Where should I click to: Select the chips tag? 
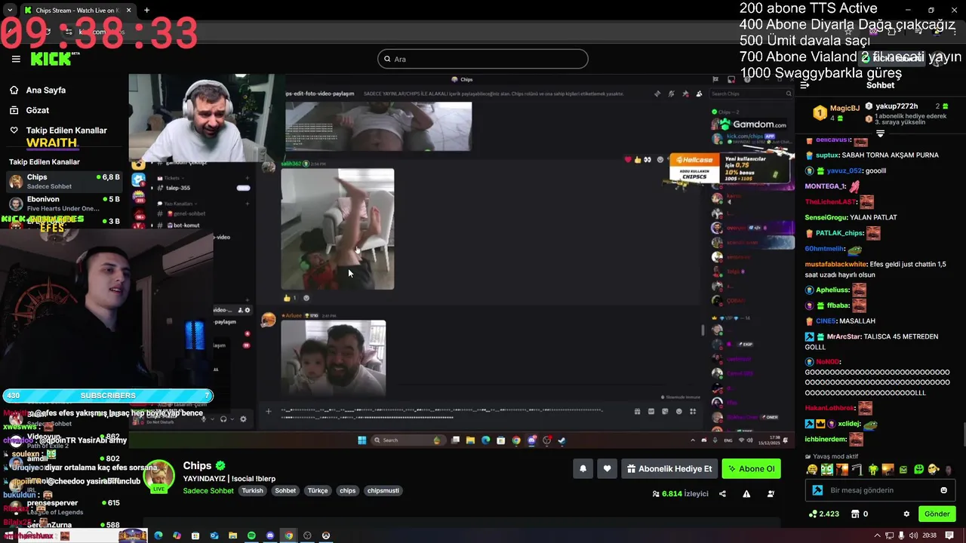pyautogui.click(x=347, y=491)
